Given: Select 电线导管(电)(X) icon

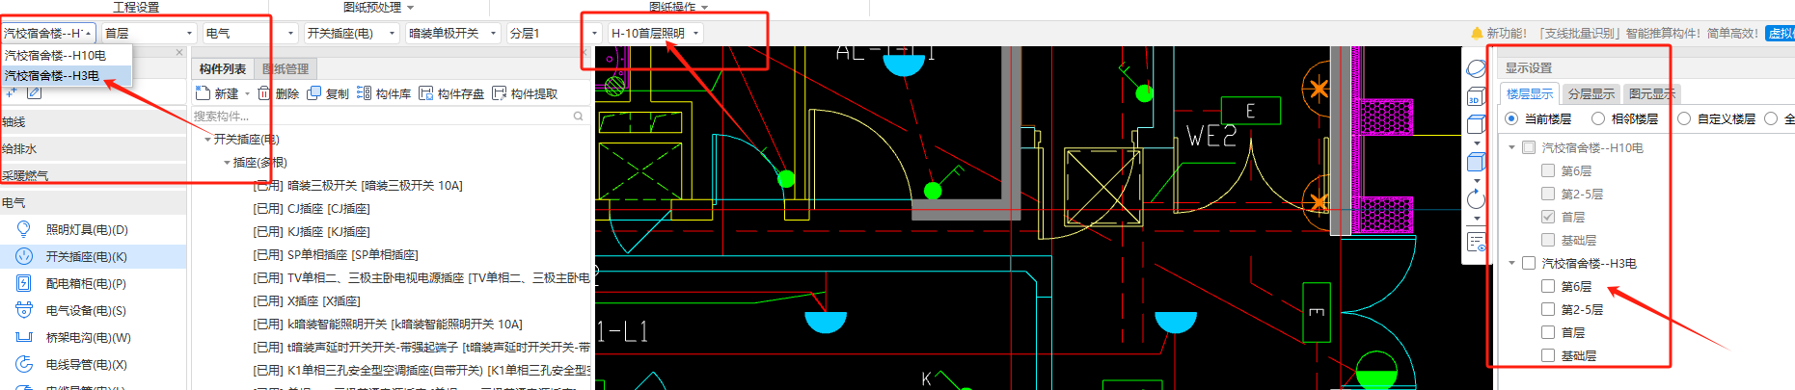Looking at the screenshot, I should pos(24,364).
